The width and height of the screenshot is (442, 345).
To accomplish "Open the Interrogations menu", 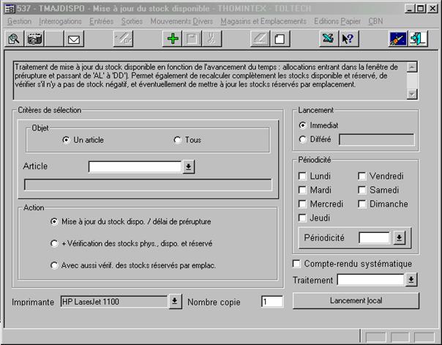I will pos(59,22).
